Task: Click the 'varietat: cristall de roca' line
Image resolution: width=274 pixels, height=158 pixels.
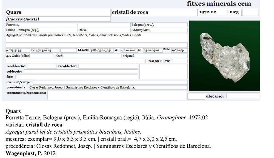Action: (34, 125)
